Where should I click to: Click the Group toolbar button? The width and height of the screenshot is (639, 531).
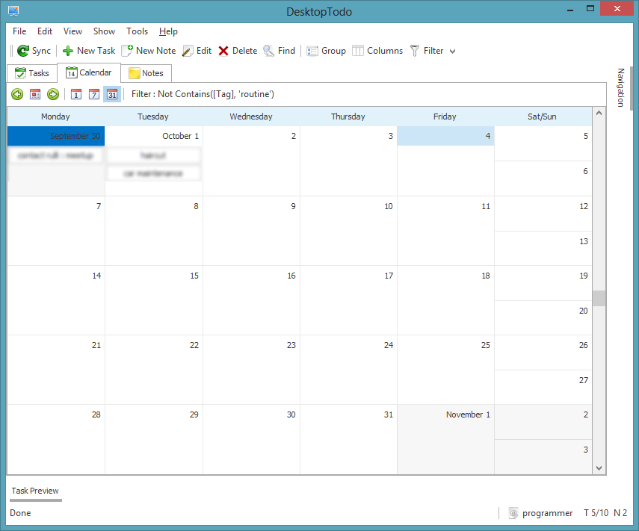(x=326, y=51)
